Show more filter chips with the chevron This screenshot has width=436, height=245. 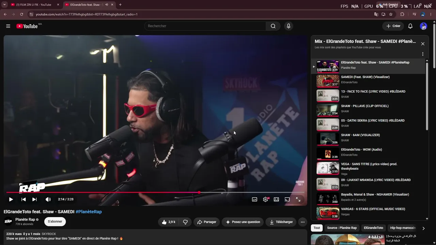point(423,228)
